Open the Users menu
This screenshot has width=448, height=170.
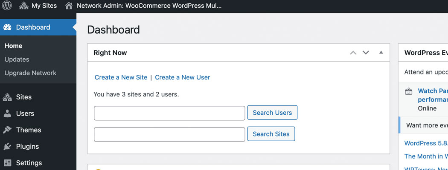click(x=38, y=113)
